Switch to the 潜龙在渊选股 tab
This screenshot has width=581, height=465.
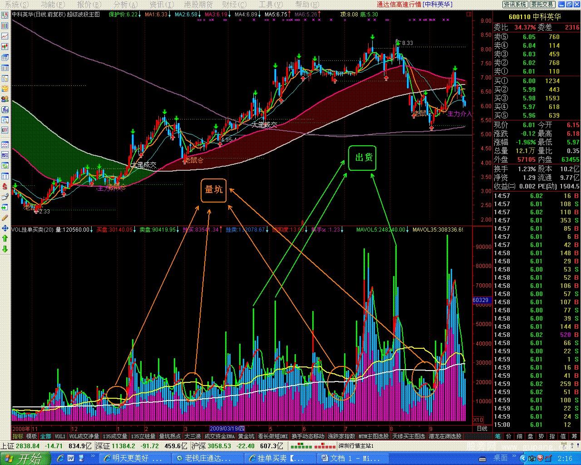pyautogui.click(x=445, y=436)
